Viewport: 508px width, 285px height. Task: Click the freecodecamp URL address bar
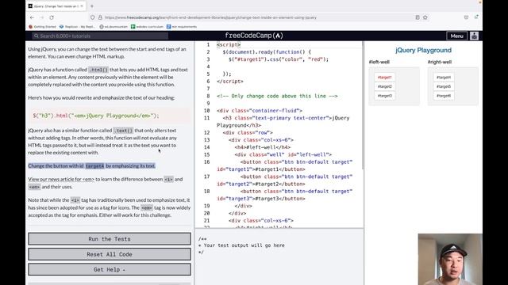pos(210,17)
